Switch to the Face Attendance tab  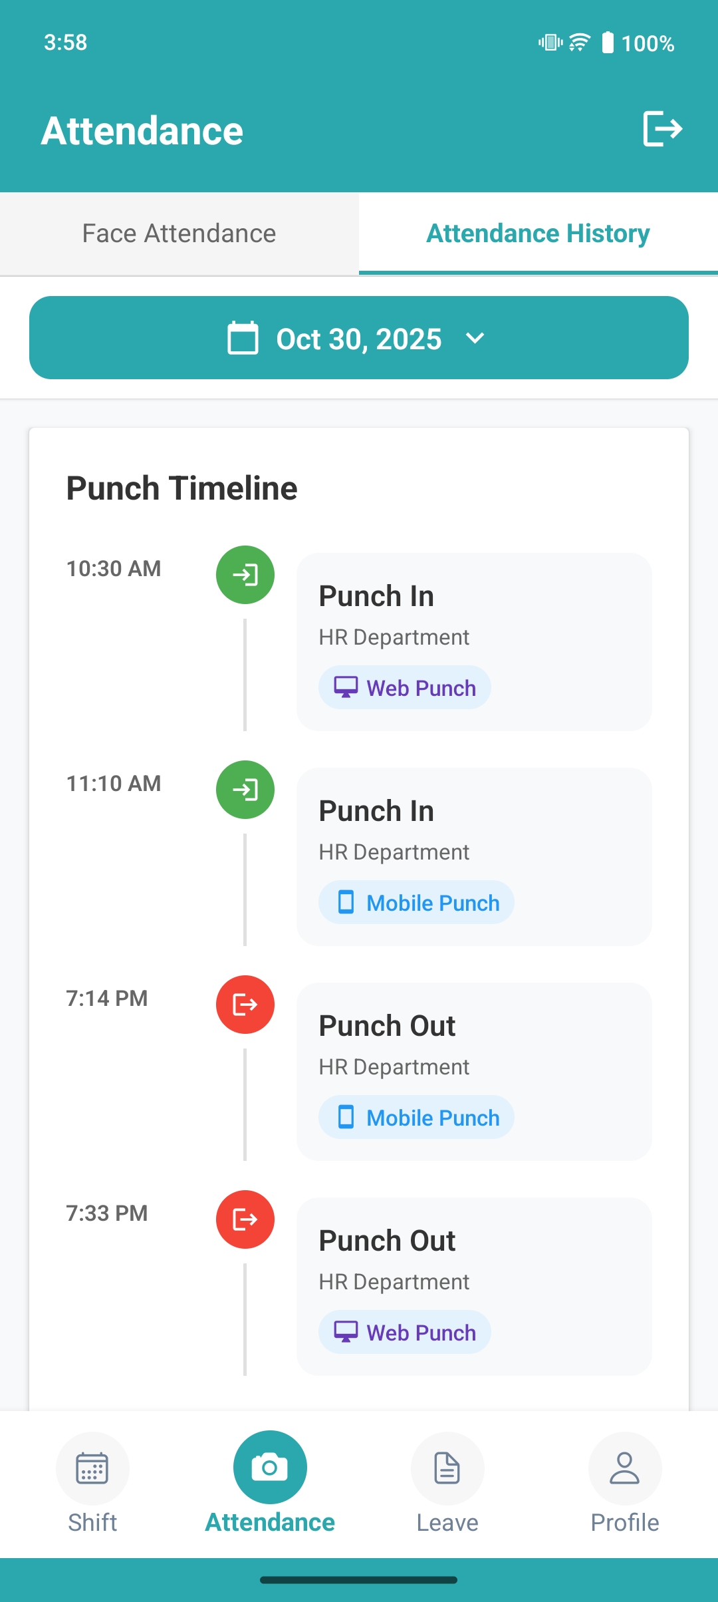[x=179, y=234]
